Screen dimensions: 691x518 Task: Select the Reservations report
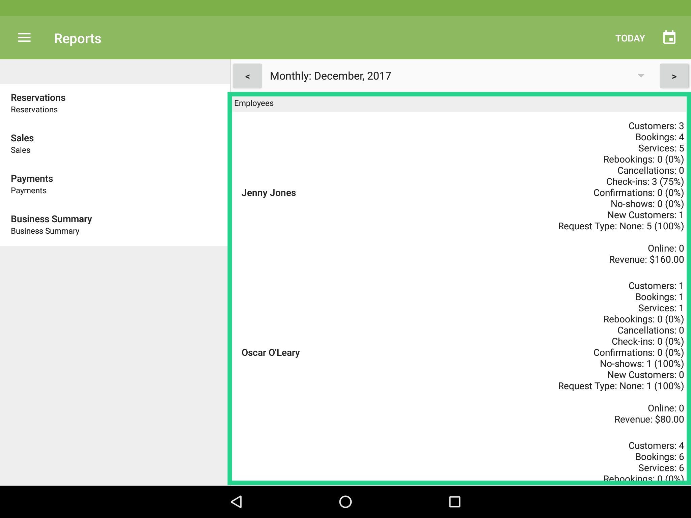(x=38, y=103)
